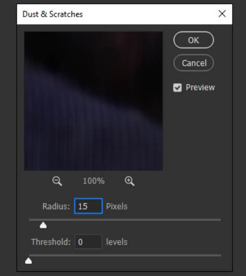Image resolution: width=246 pixels, height=276 pixels.
Task: Click the Threshold slider track
Action: [125, 255]
